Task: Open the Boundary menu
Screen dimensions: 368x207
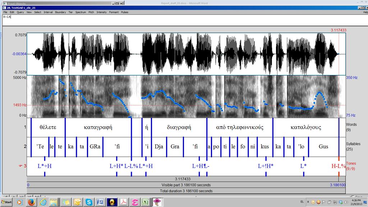Action: click(x=60, y=12)
